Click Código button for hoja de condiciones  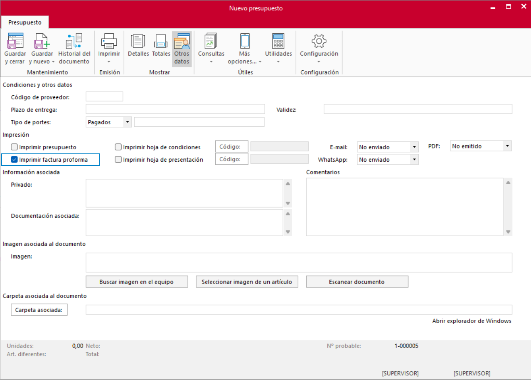pos(231,147)
